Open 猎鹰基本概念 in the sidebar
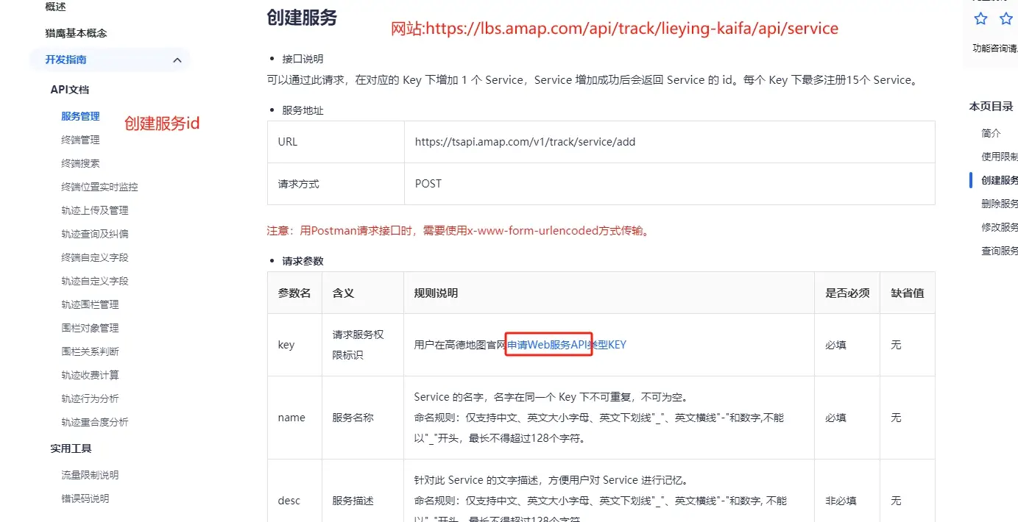 [76, 33]
